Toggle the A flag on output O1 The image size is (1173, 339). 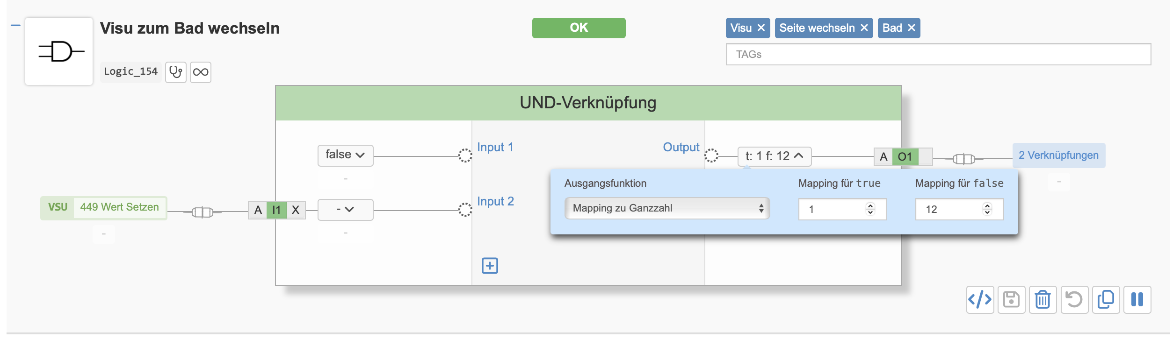tap(883, 157)
